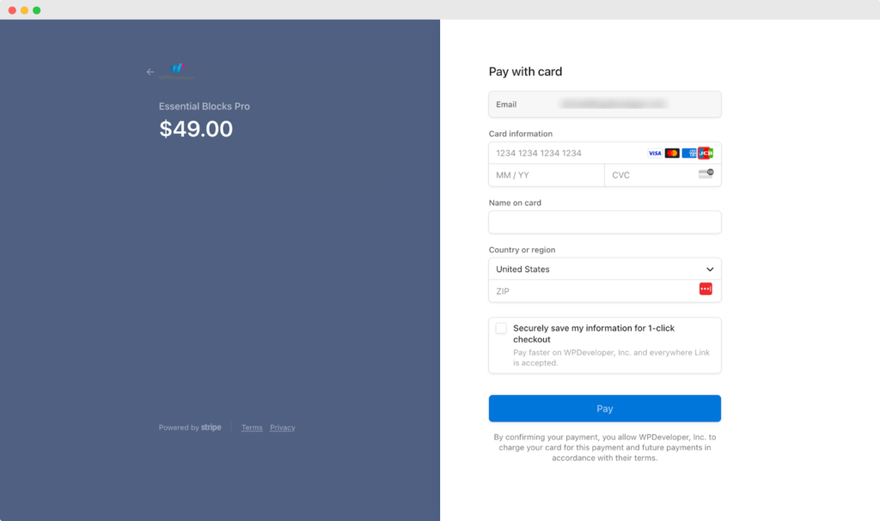Image resolution: width=880 pixels, height=521 pixels.
Task: Click the Pay button
Action: [x=604, y=408]
